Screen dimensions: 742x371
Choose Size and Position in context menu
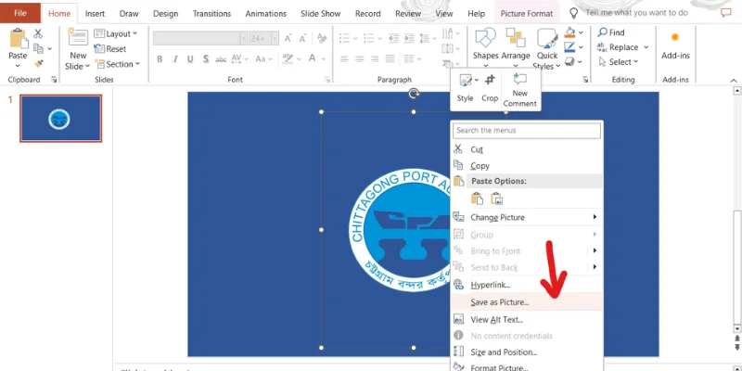[x=527, y=352]
